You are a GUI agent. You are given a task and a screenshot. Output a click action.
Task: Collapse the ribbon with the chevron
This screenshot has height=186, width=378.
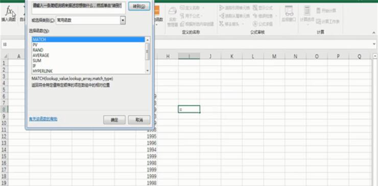[374, 33]
